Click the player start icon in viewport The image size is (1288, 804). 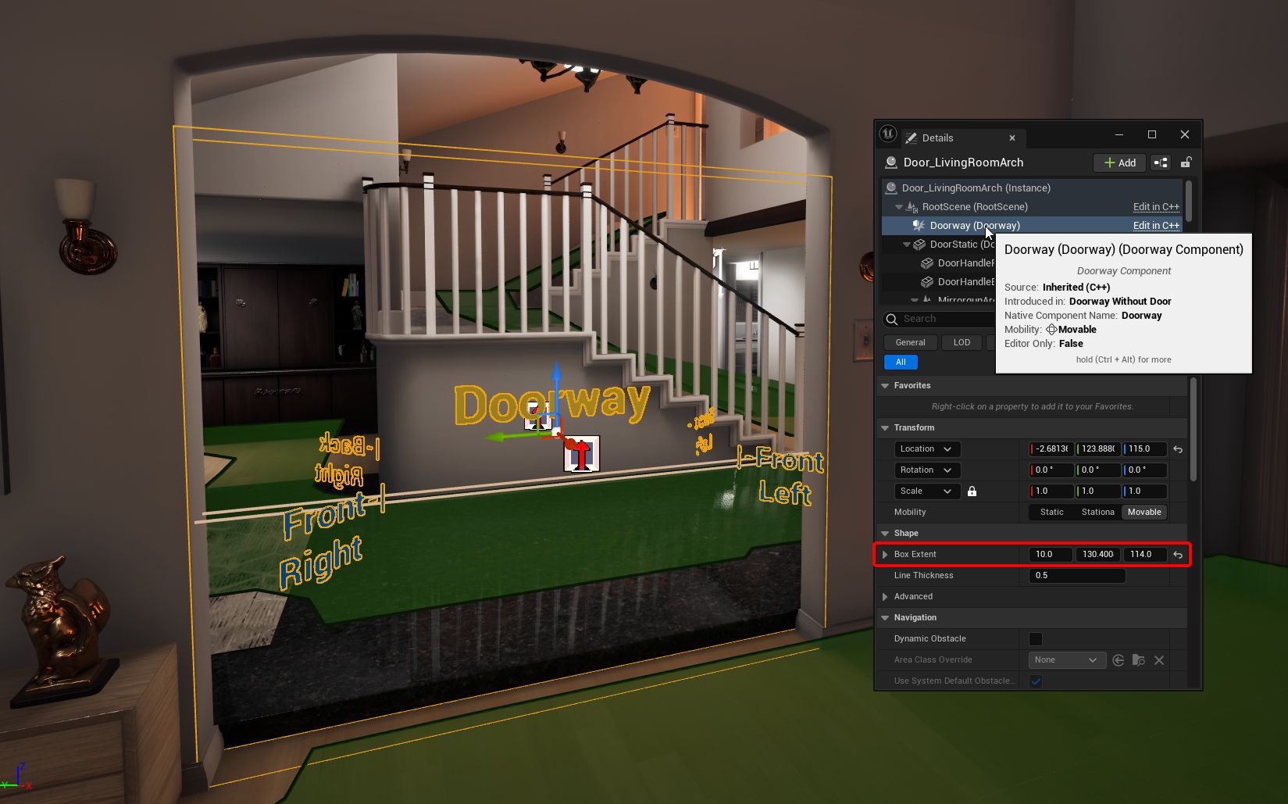pyautogui.click(x=581, y=454)
